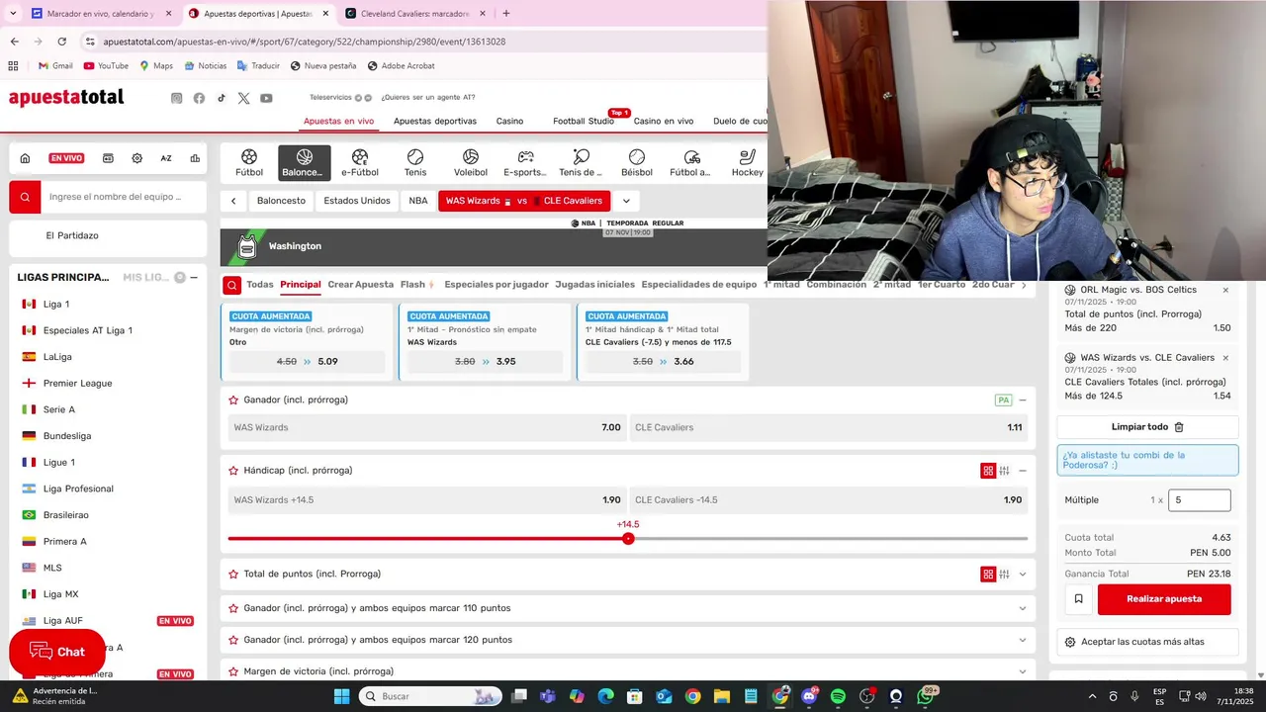Open the Flash markets tab
The height and width of the screenshot is (712, 1266).
[417, 285]
